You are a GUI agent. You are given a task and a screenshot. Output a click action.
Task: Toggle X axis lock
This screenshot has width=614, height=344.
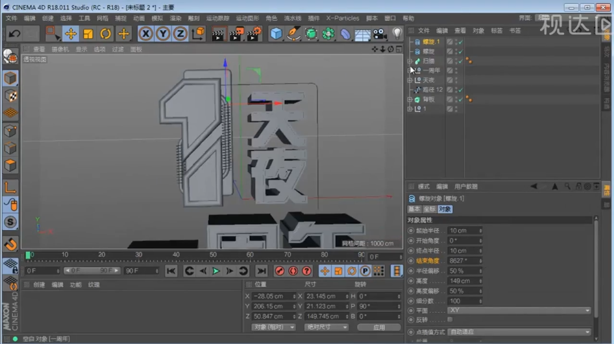145,34
